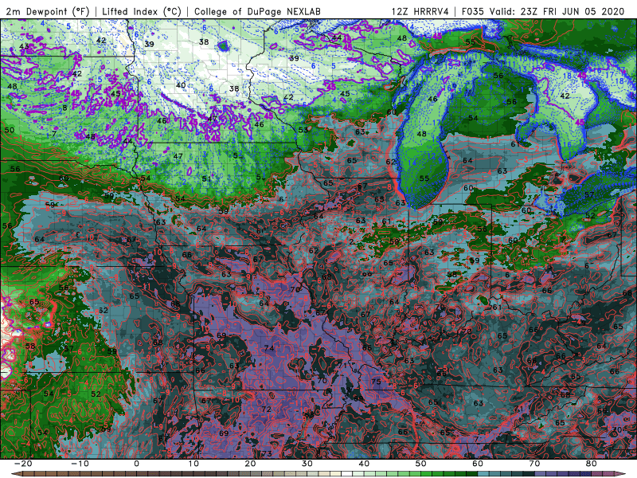Click the 'F035' forecast hour label
637x478 pixels.
click(x=473, y=12)
